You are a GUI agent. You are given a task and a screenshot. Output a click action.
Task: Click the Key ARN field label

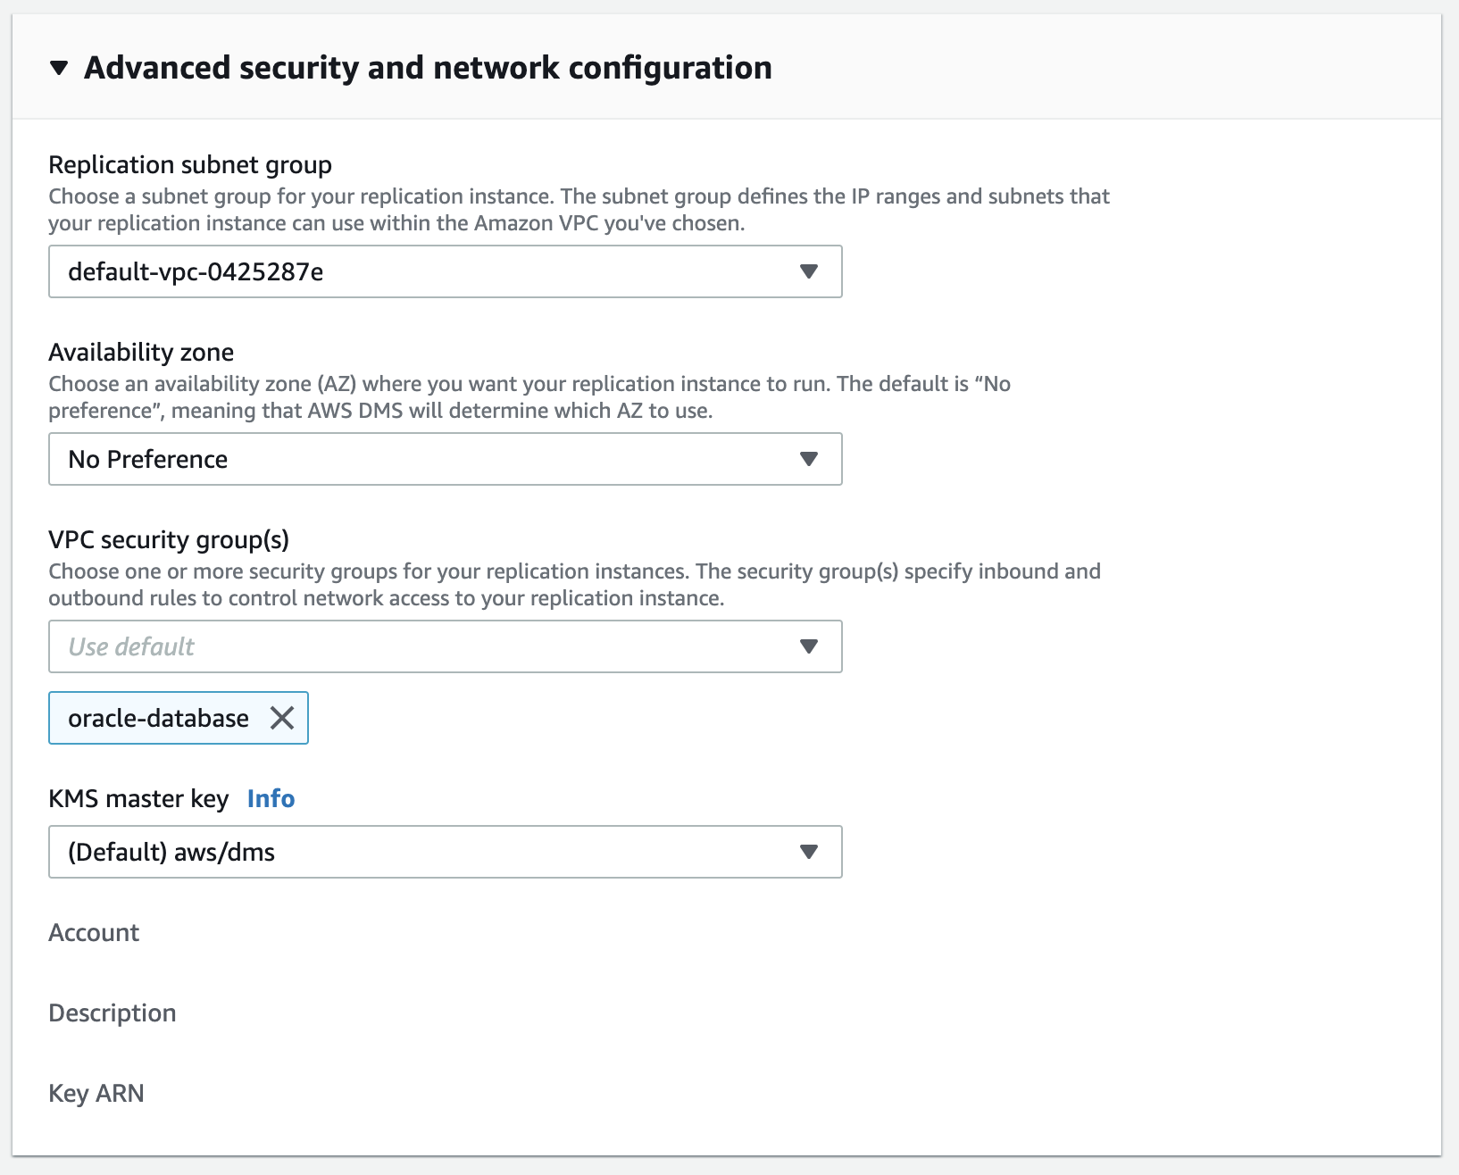pyautogui.click(x=96, y=1093)
